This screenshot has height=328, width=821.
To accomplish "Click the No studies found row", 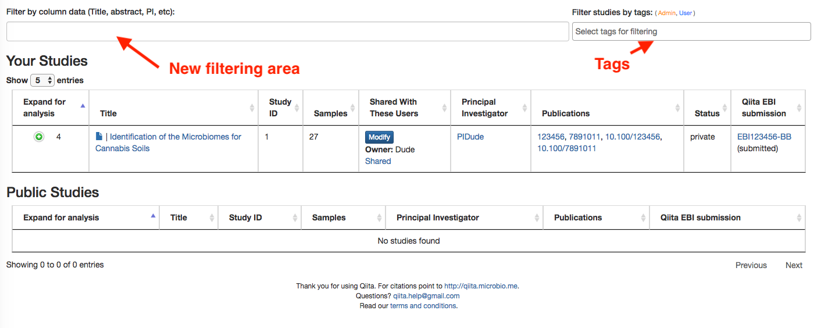I will point(409,241).
